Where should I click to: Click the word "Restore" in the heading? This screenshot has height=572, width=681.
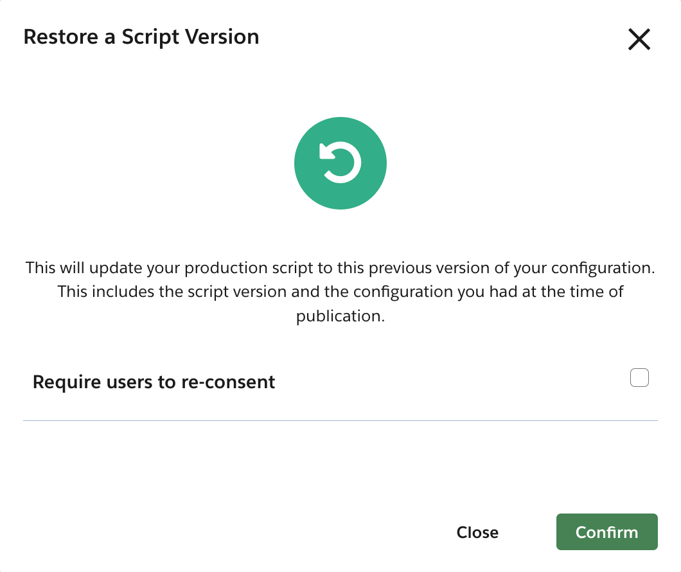tap(60, 37)
